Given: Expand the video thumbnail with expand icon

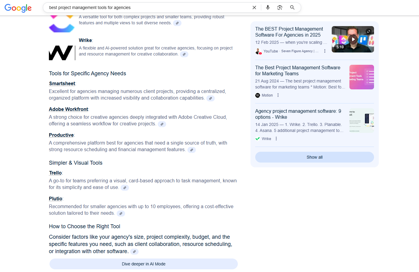Looking at the screenshot, I should (x=369, y=31).
